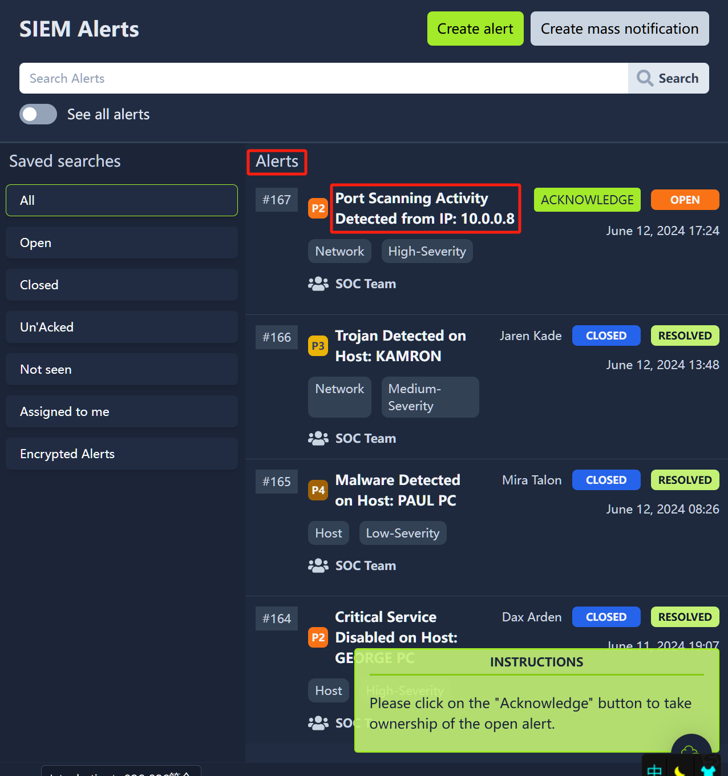The image size is (728, 776).
Task: Select the Open saved search
Action: click(x=122, y=242)
